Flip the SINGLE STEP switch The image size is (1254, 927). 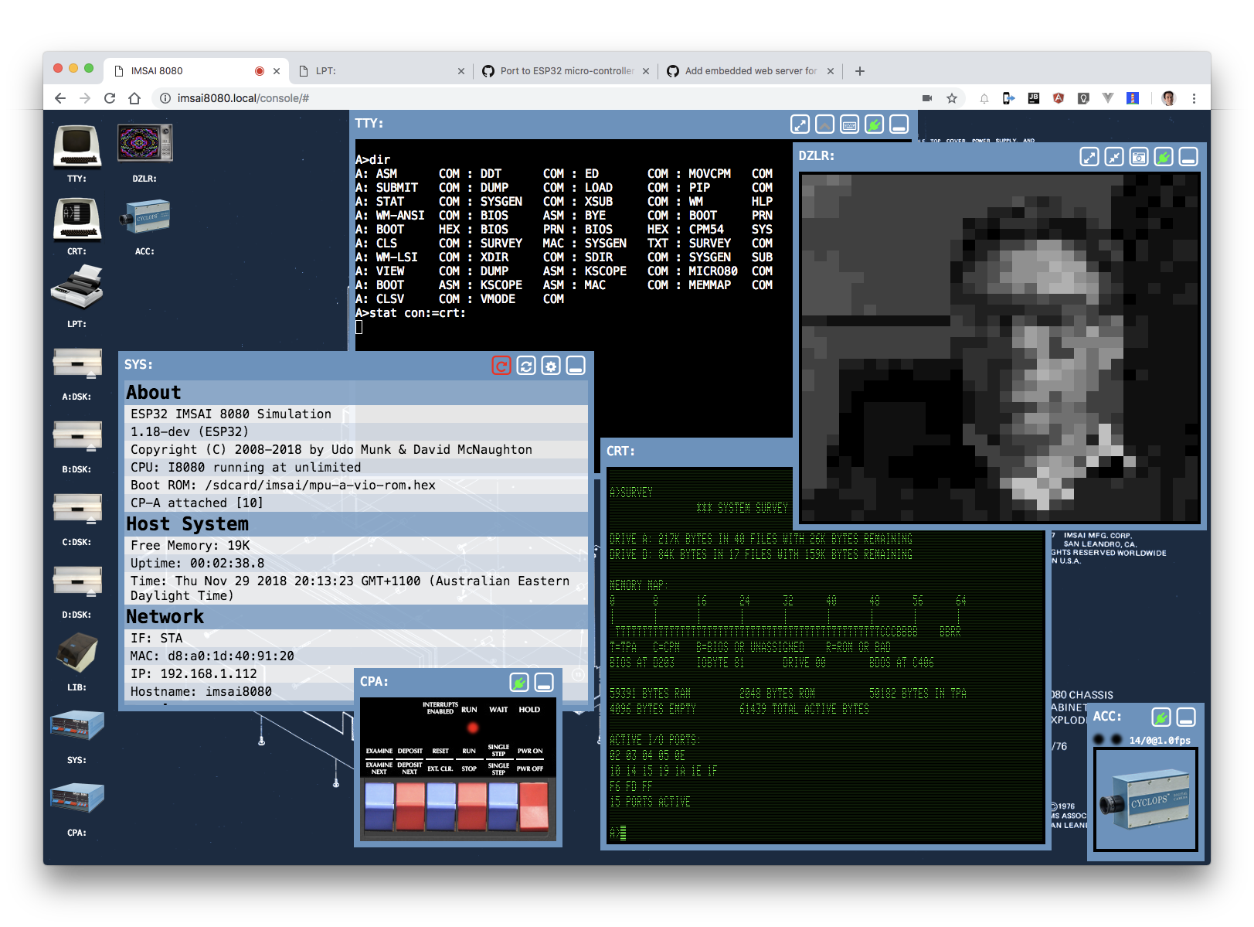click(503, 806)
